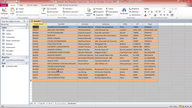
Task: Switch to the Accueil tab
Action: pyautogui.click(x=13, y=5)
